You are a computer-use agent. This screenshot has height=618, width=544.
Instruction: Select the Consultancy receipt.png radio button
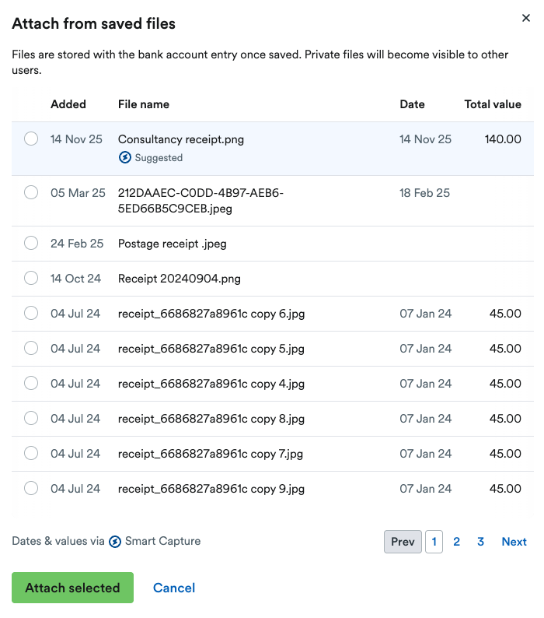[31, 139]
